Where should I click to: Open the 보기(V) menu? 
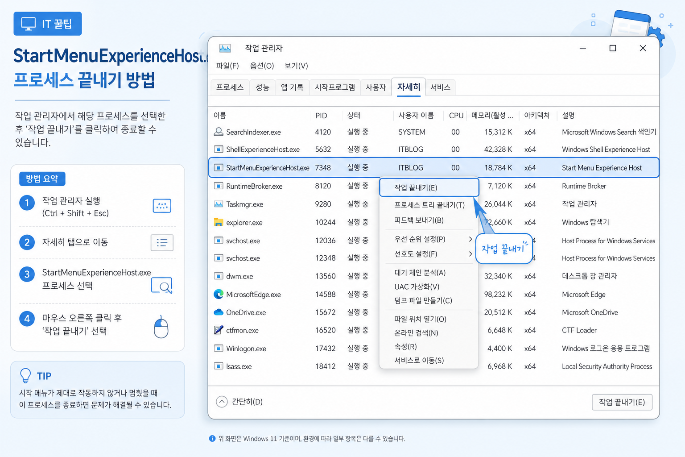(x=296, y=66)
